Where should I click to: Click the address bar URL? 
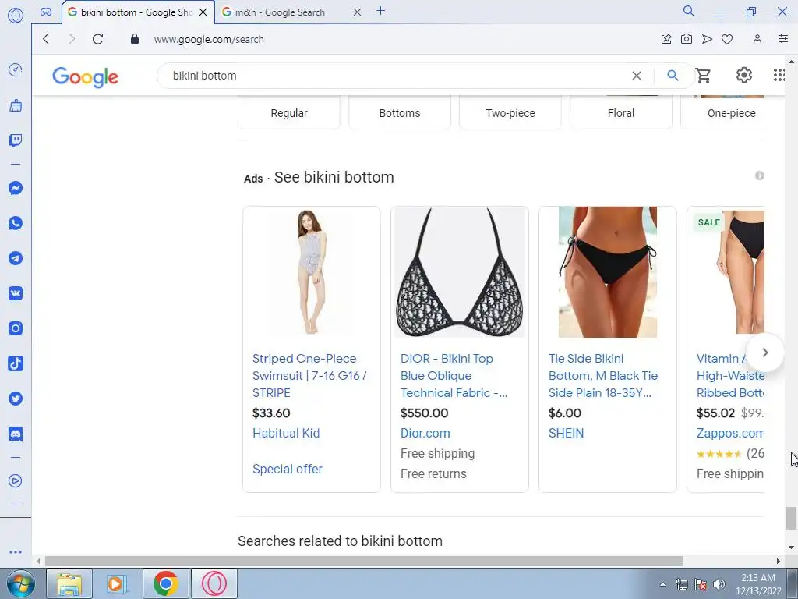click(209, 39)
